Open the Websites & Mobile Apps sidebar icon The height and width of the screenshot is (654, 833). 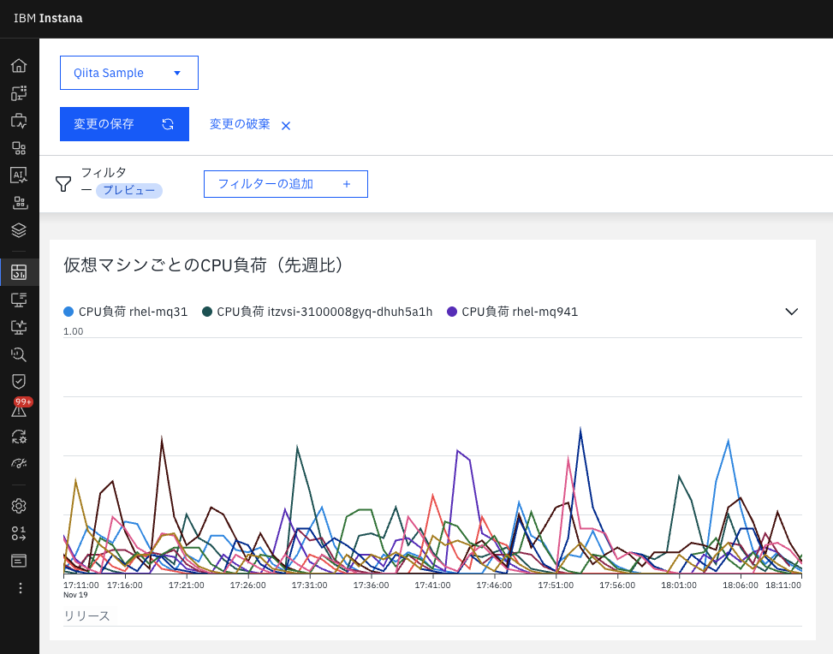pos(19,93)
